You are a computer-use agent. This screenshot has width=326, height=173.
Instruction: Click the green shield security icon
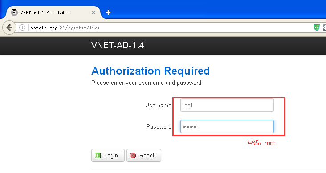click(x=317, y=28)
